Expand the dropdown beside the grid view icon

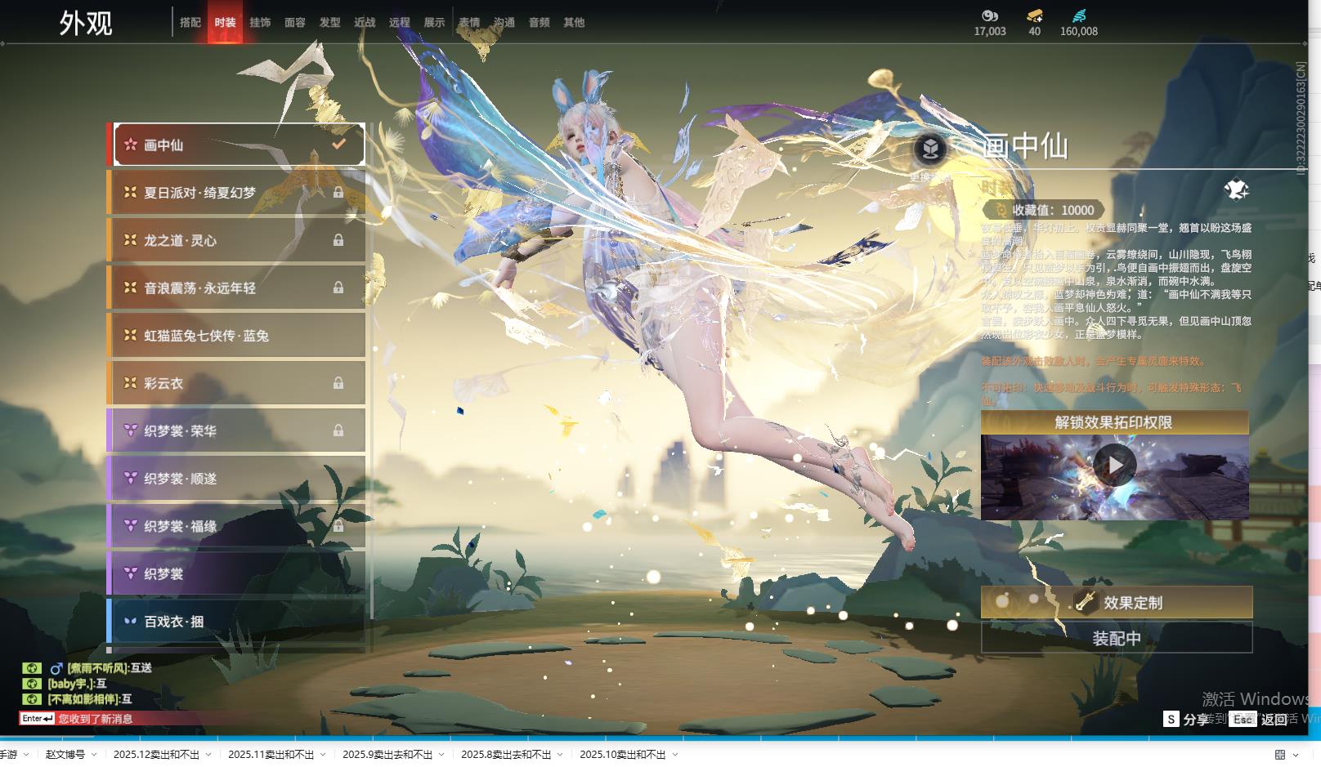(x=1295, y=755)
